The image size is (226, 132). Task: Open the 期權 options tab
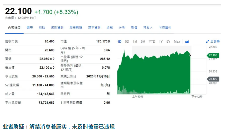pyautogui.click(x=134, y=27)
